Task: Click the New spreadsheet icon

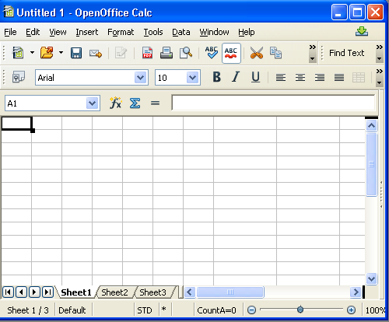Action: (x=18, y=53)
